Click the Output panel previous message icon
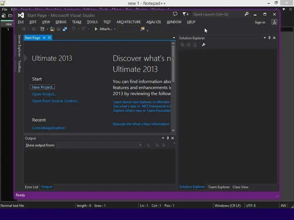The image size is (294, 220). [157, 145]
